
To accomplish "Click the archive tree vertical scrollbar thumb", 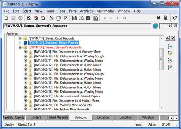I will click(161, 59).
